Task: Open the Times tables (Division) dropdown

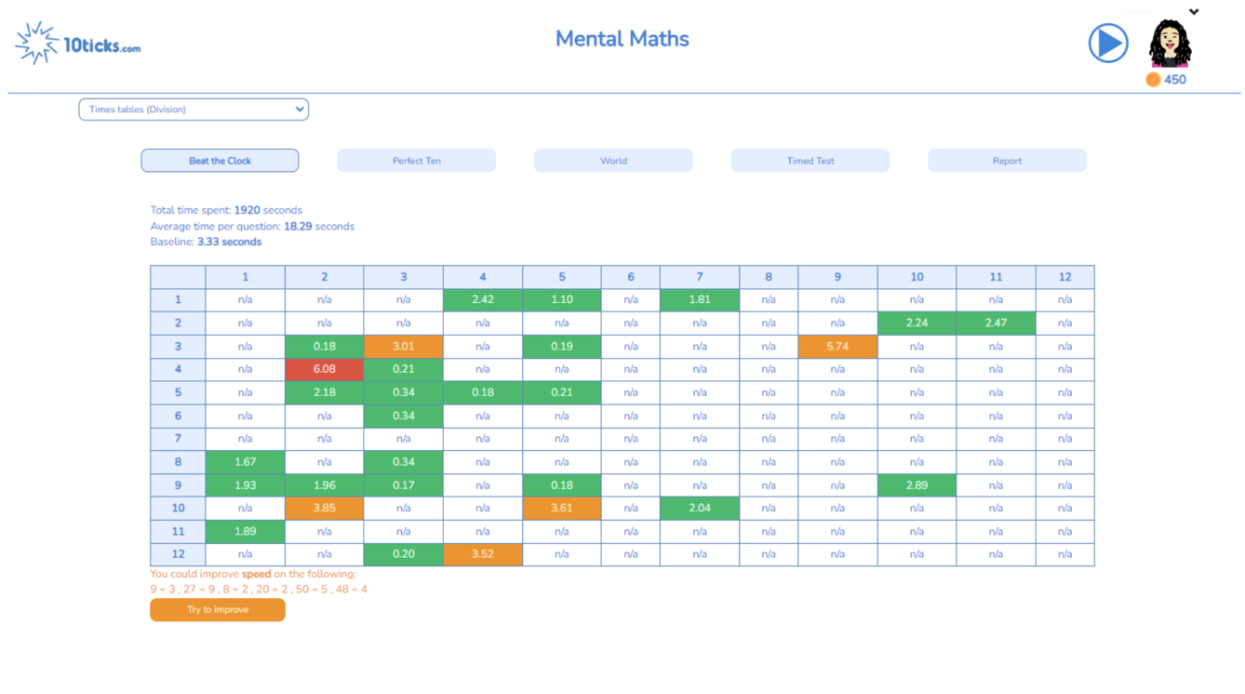Action: point(194,109)
